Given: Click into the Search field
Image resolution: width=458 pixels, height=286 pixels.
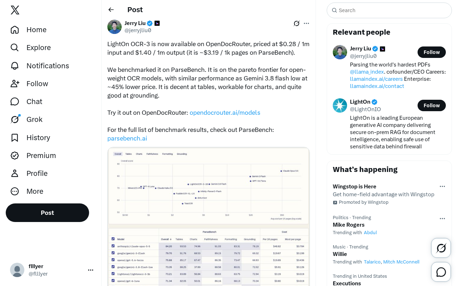Looking at the screenshot, I should [x=389, y=10].
